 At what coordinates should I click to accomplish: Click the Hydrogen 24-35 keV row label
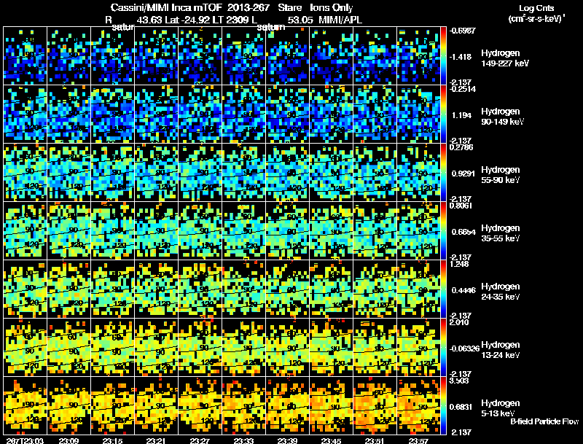[x=501, y=292]
